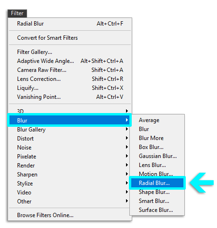
Task: Apply last filter Radial Blur at top
Action: [x=70, y=24]
